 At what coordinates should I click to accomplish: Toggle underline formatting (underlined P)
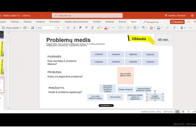(x=92, y=28)
